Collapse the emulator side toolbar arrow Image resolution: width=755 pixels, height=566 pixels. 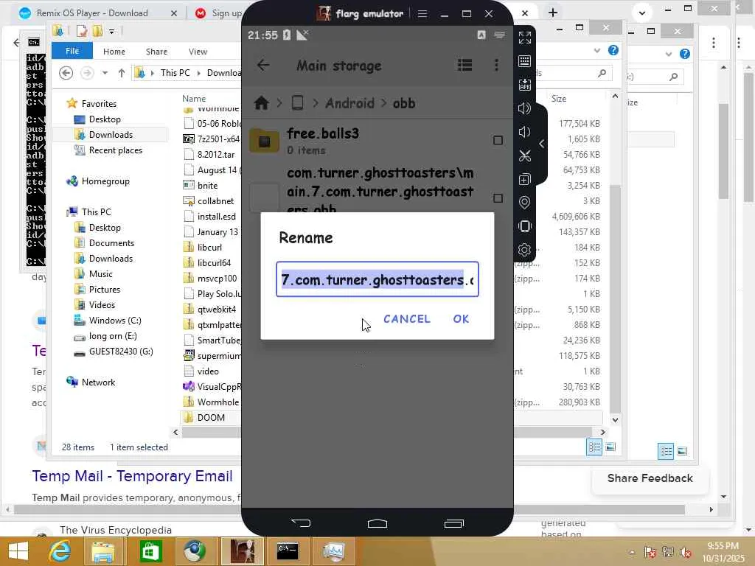tap(542, 144)
